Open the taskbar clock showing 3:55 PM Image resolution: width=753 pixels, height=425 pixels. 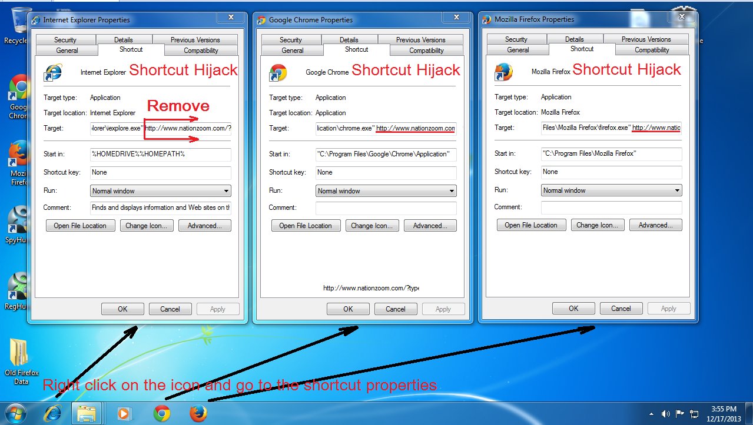click(x=724, y=413)
